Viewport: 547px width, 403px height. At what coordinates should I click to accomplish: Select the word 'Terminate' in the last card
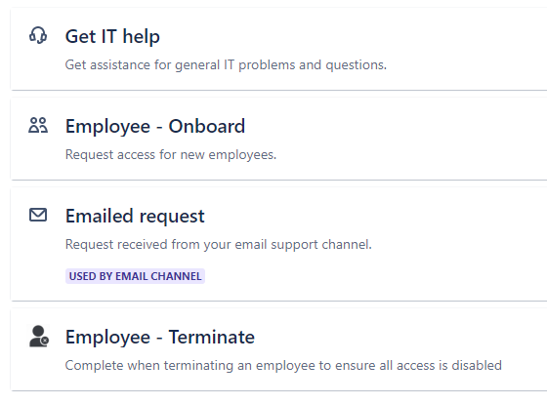tap(212, 337)
